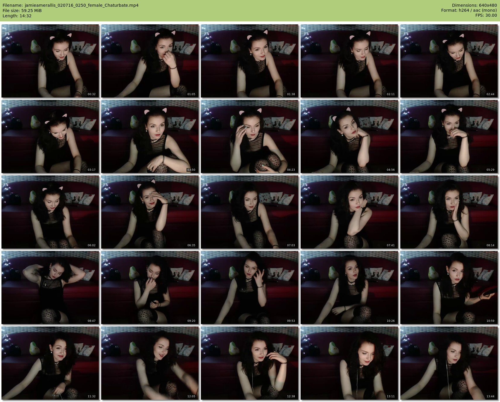
Task: Click the 'Dimensions: 640x480' text
Action: click(x=474, y=5)
